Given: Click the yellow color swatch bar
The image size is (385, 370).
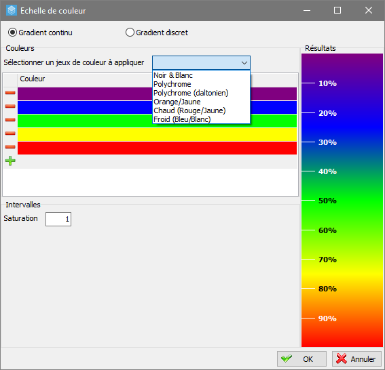Looking at the screenshot, I should pos(157,135).
